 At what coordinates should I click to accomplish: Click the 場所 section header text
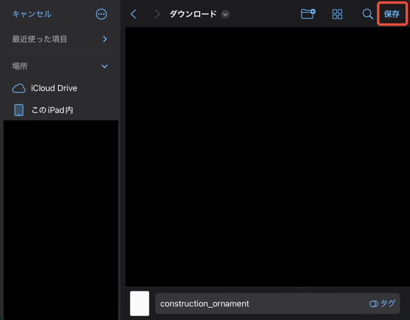20,66
